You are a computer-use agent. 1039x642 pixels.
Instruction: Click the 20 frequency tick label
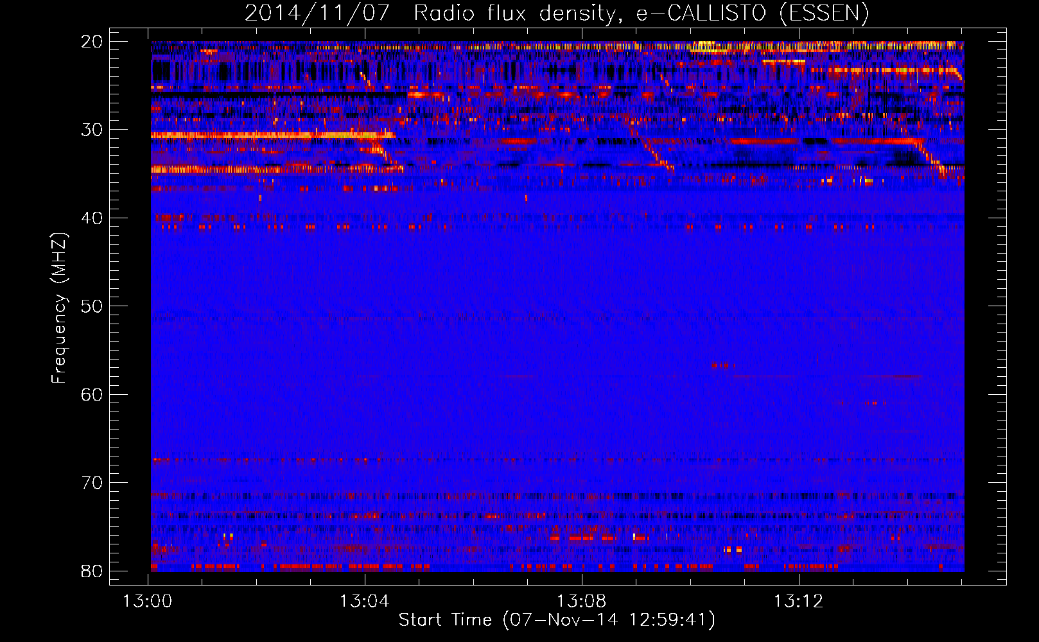(92, 42)
